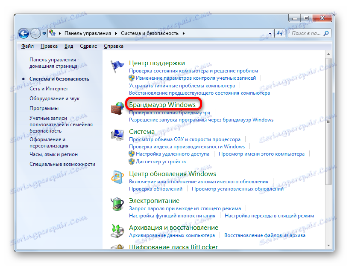Open the Сервис menu
The width and height of the screenshot is (349, 266).
[x=88, y=46]
